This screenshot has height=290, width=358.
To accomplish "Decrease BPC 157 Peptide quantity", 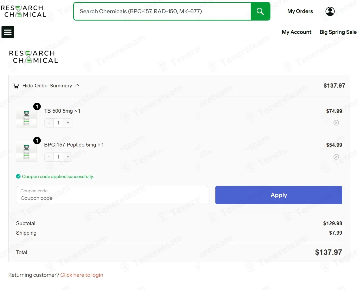I will pyautogui.click(x=49, y=157).
